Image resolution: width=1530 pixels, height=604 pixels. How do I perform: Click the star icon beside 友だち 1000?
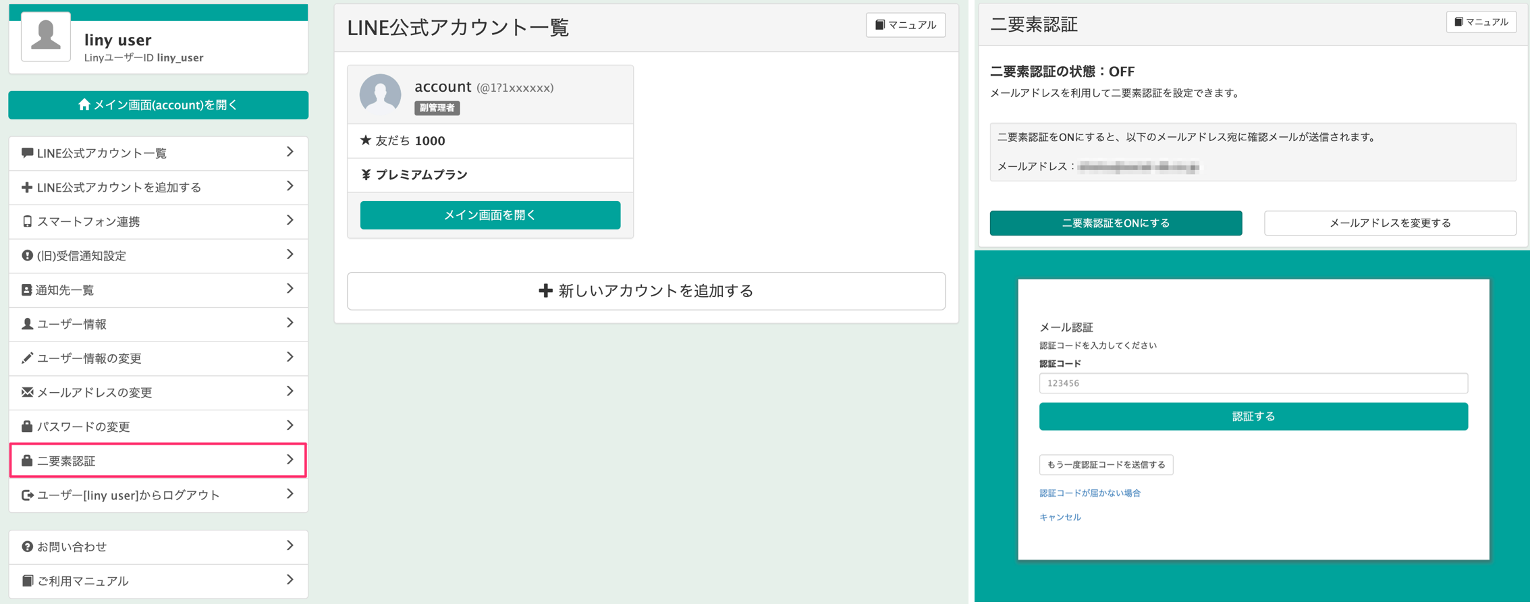click(366, 140)
